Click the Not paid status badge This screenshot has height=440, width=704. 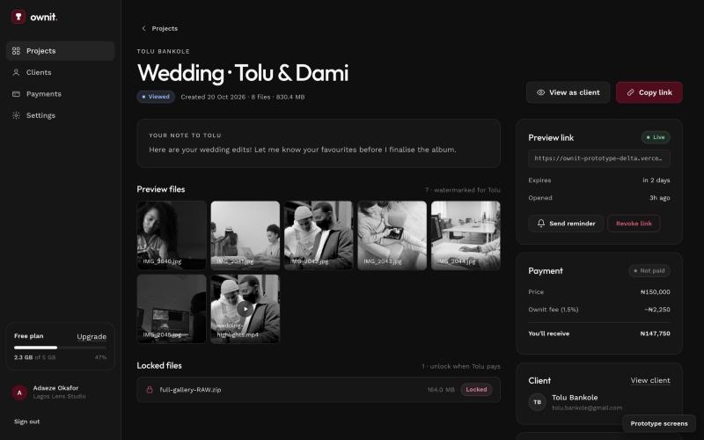[x=649, y=271]
